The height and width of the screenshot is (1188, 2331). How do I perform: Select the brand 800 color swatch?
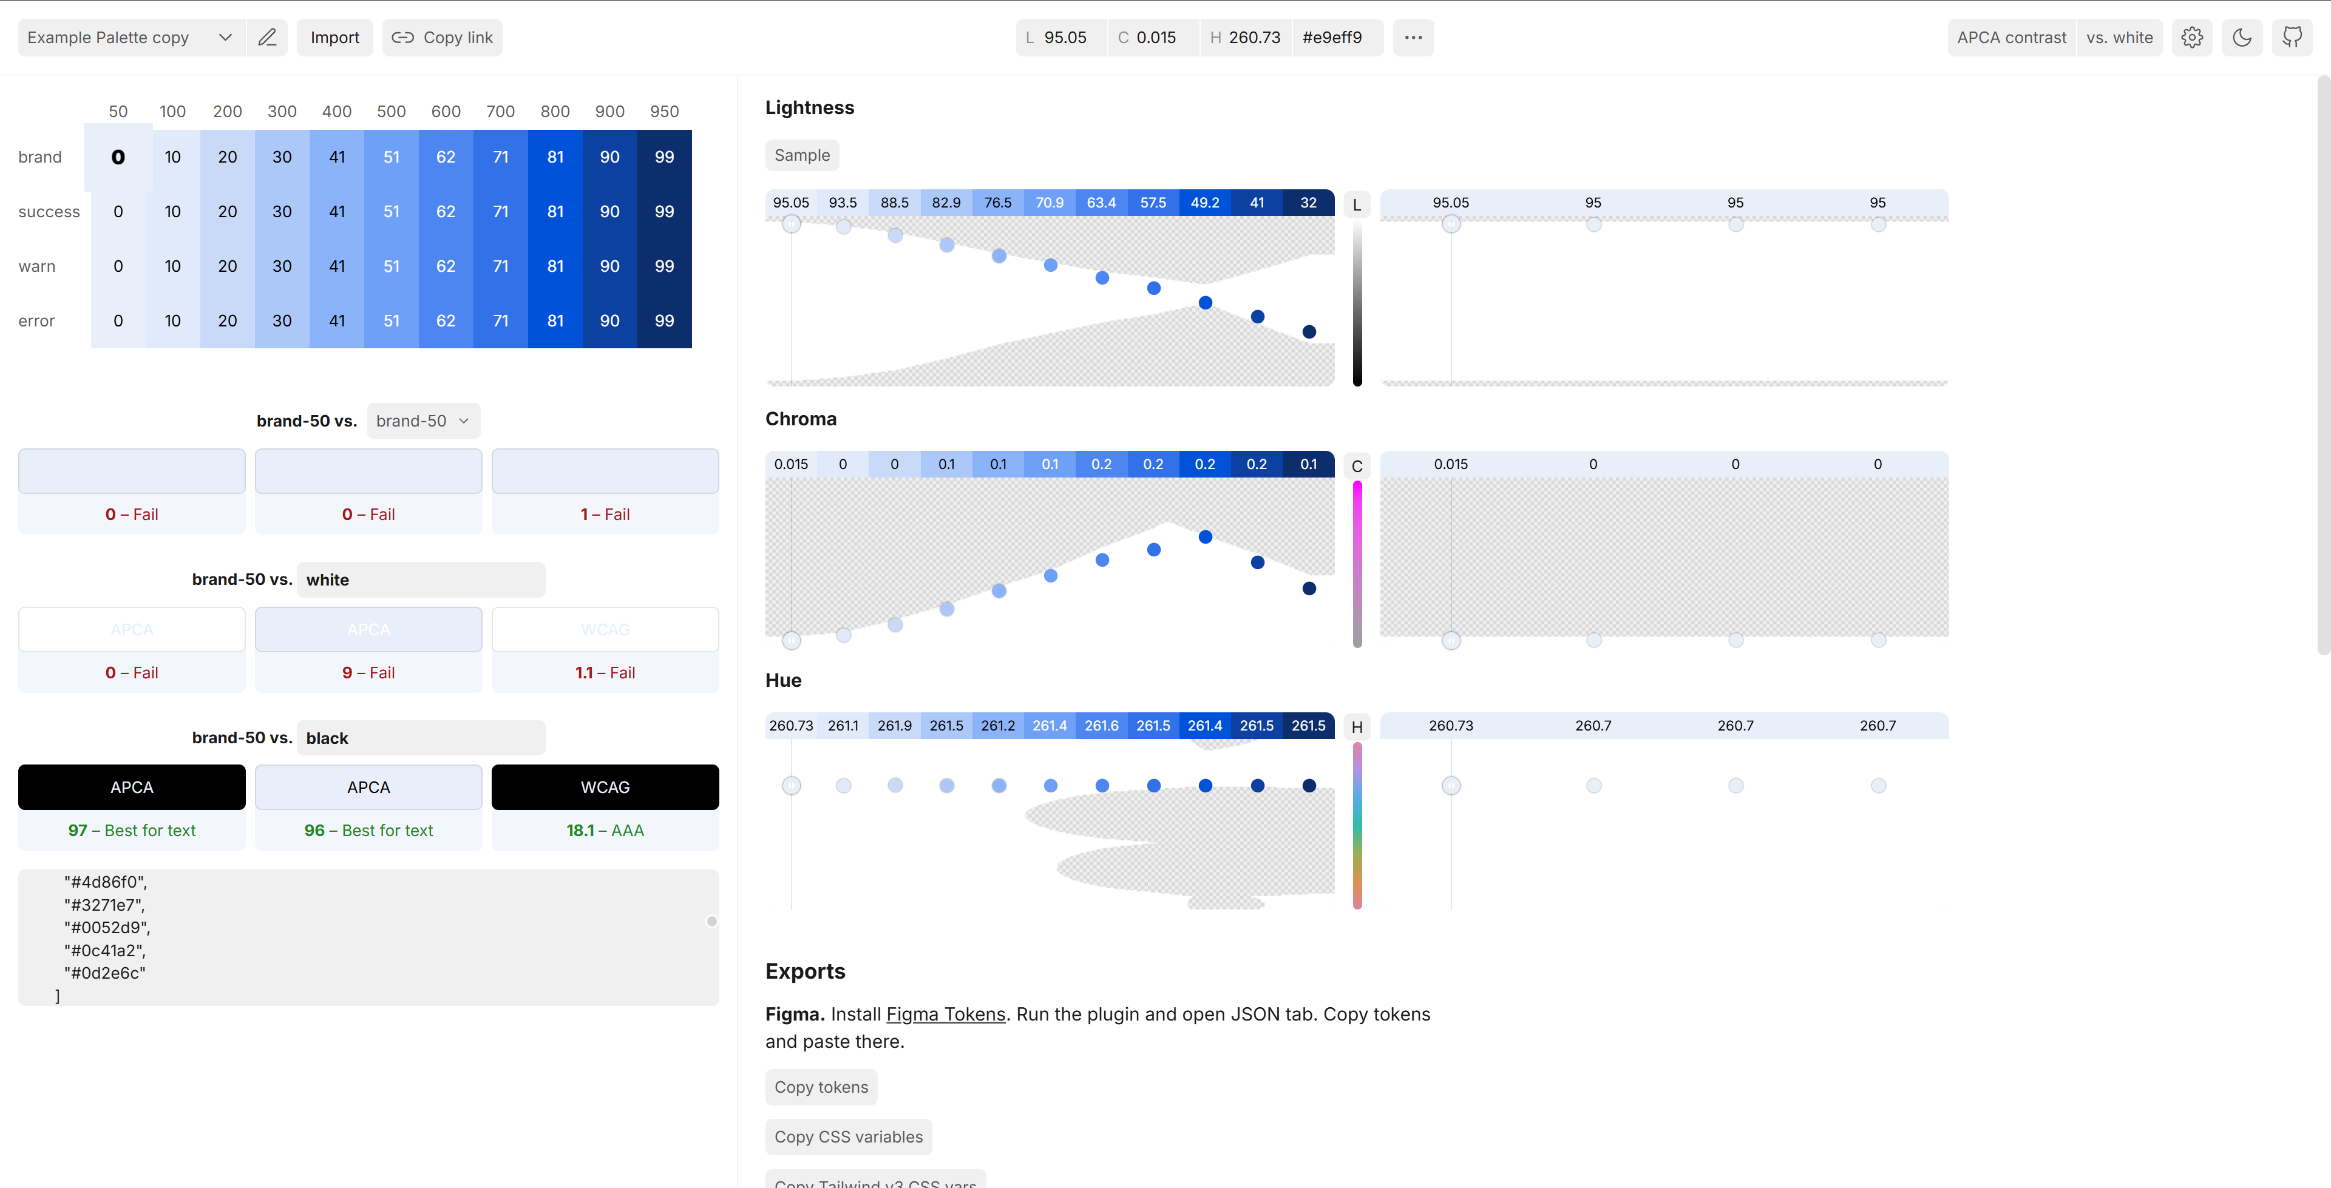(555, 157)
